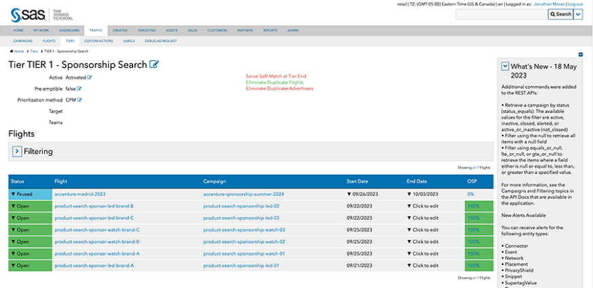Open Open status dropdown for led-brand-C
Screen dimensions: 593x288
click(x=31, y=218)
